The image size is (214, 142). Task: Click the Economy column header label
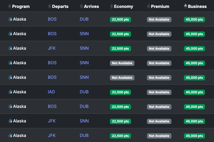coord(124,6)
